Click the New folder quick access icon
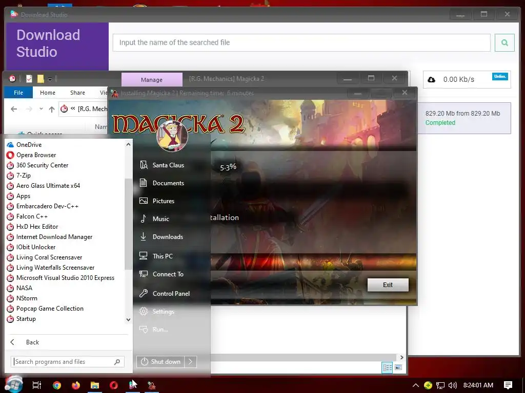This screenshot has height=393, width=525. (x=41, y=79)
